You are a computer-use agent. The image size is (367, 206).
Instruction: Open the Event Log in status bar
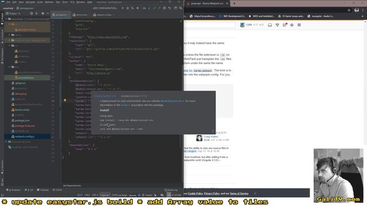[x=171, y=190]
